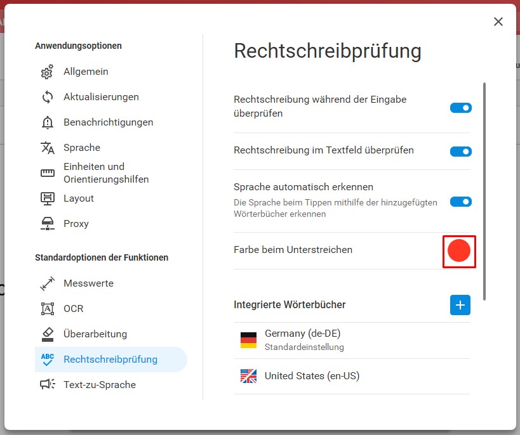520x435 pixels.
Task: Select the Germany (de-DE) dictionary row
Action: [352, 341]
